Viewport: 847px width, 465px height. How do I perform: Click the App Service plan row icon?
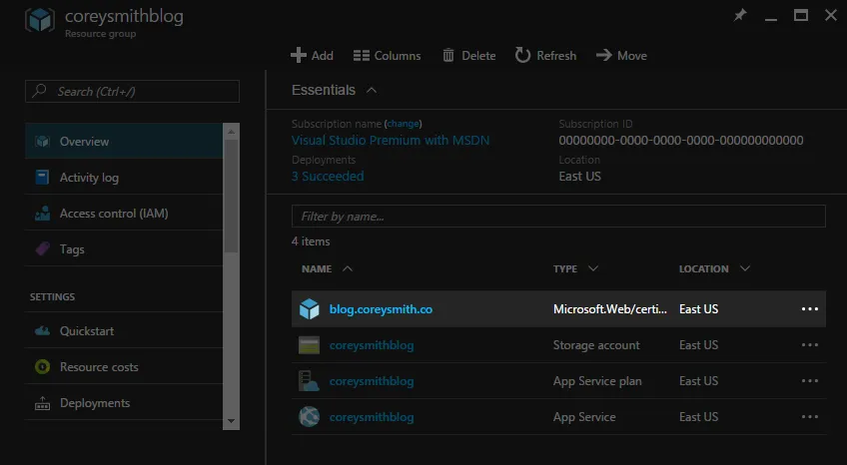tap(309, 381)
